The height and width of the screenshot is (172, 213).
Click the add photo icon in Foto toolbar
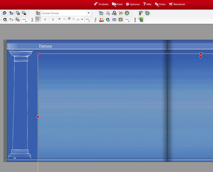pos(101,13)
